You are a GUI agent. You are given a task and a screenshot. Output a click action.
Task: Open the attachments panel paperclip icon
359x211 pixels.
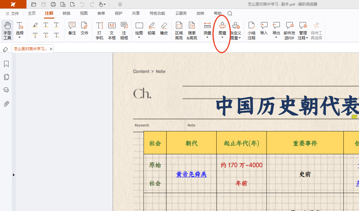click(6, 104)
